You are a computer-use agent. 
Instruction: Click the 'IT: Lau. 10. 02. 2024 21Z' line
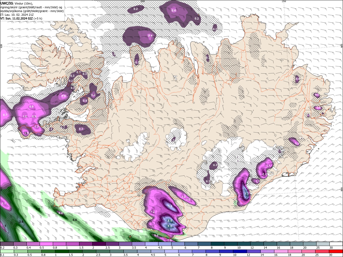click(x=17, y=15)
